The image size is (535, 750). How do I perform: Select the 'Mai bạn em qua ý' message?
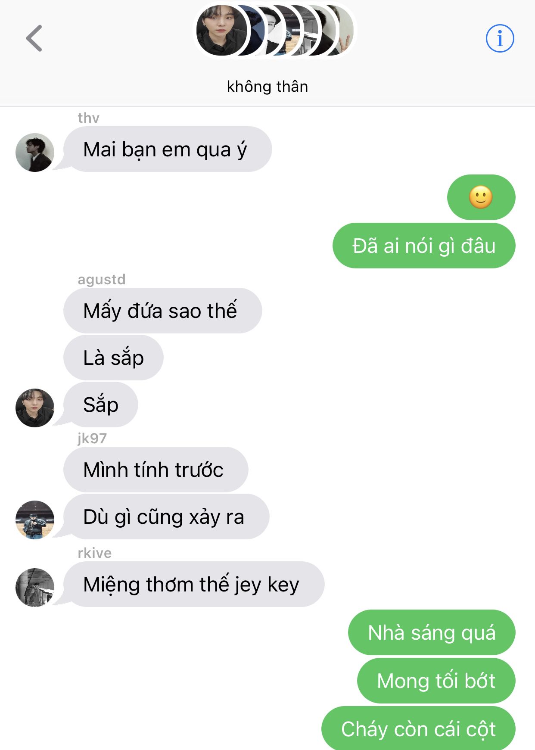168,149
